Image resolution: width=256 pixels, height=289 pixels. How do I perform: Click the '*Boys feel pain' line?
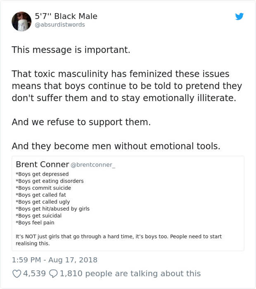click(x=35, y=223)
